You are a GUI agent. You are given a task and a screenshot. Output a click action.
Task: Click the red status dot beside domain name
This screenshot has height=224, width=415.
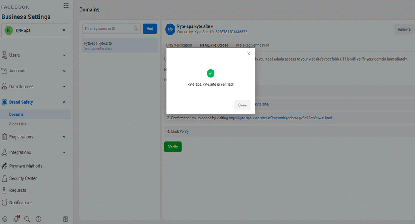(212, 26)
